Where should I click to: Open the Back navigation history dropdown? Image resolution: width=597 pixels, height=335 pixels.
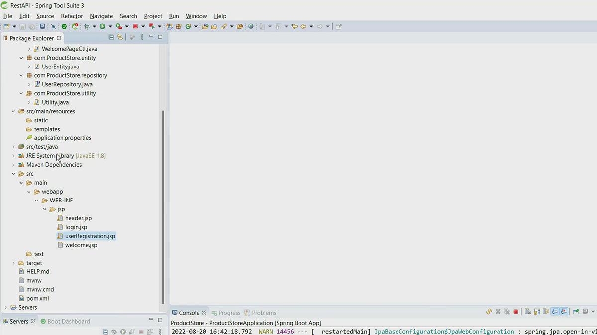click(x=311, y=26)
